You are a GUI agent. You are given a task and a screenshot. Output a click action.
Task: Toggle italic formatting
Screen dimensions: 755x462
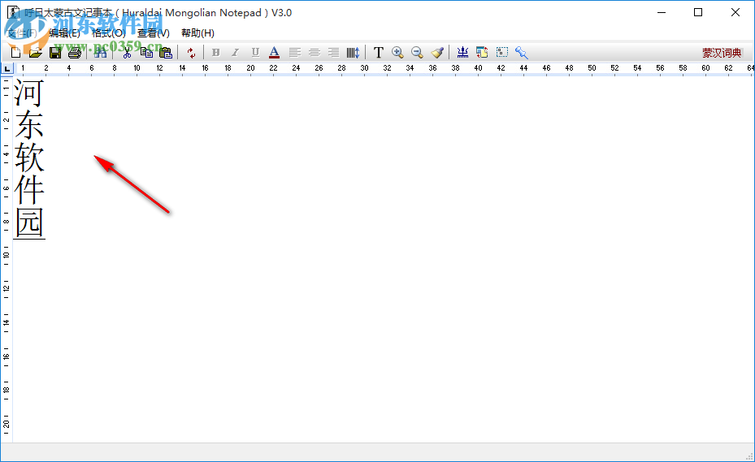pyautogui.click(x=235, y=53)
